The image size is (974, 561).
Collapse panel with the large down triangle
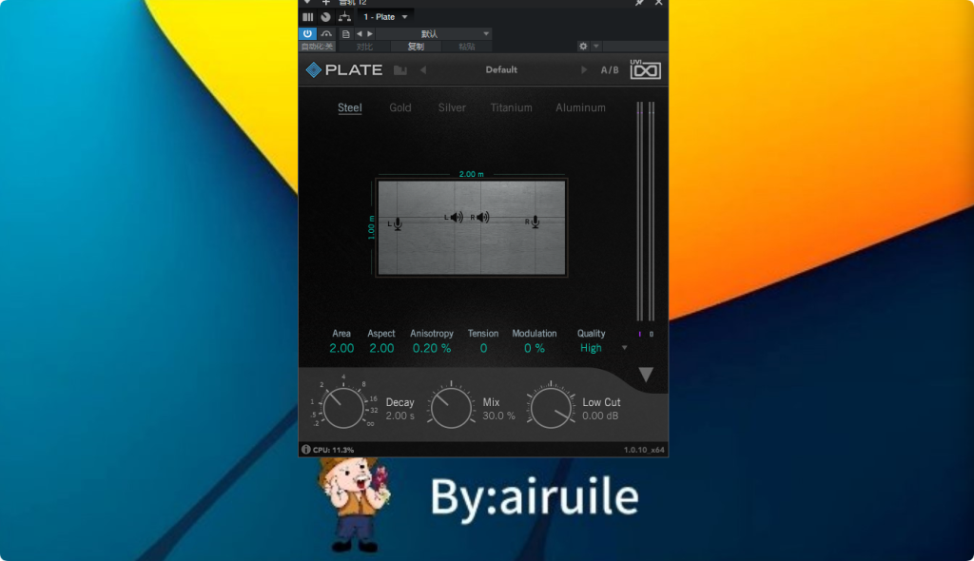tap(646, 374)
